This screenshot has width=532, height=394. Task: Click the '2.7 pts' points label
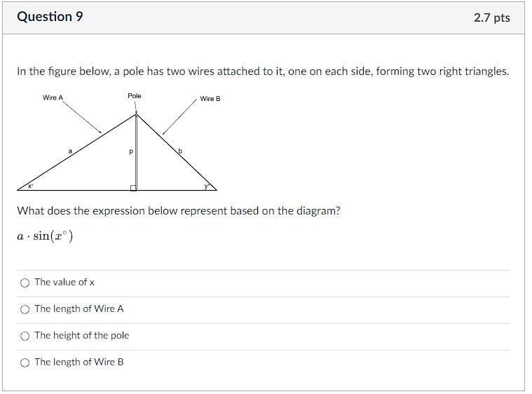(x=491, y=18)
